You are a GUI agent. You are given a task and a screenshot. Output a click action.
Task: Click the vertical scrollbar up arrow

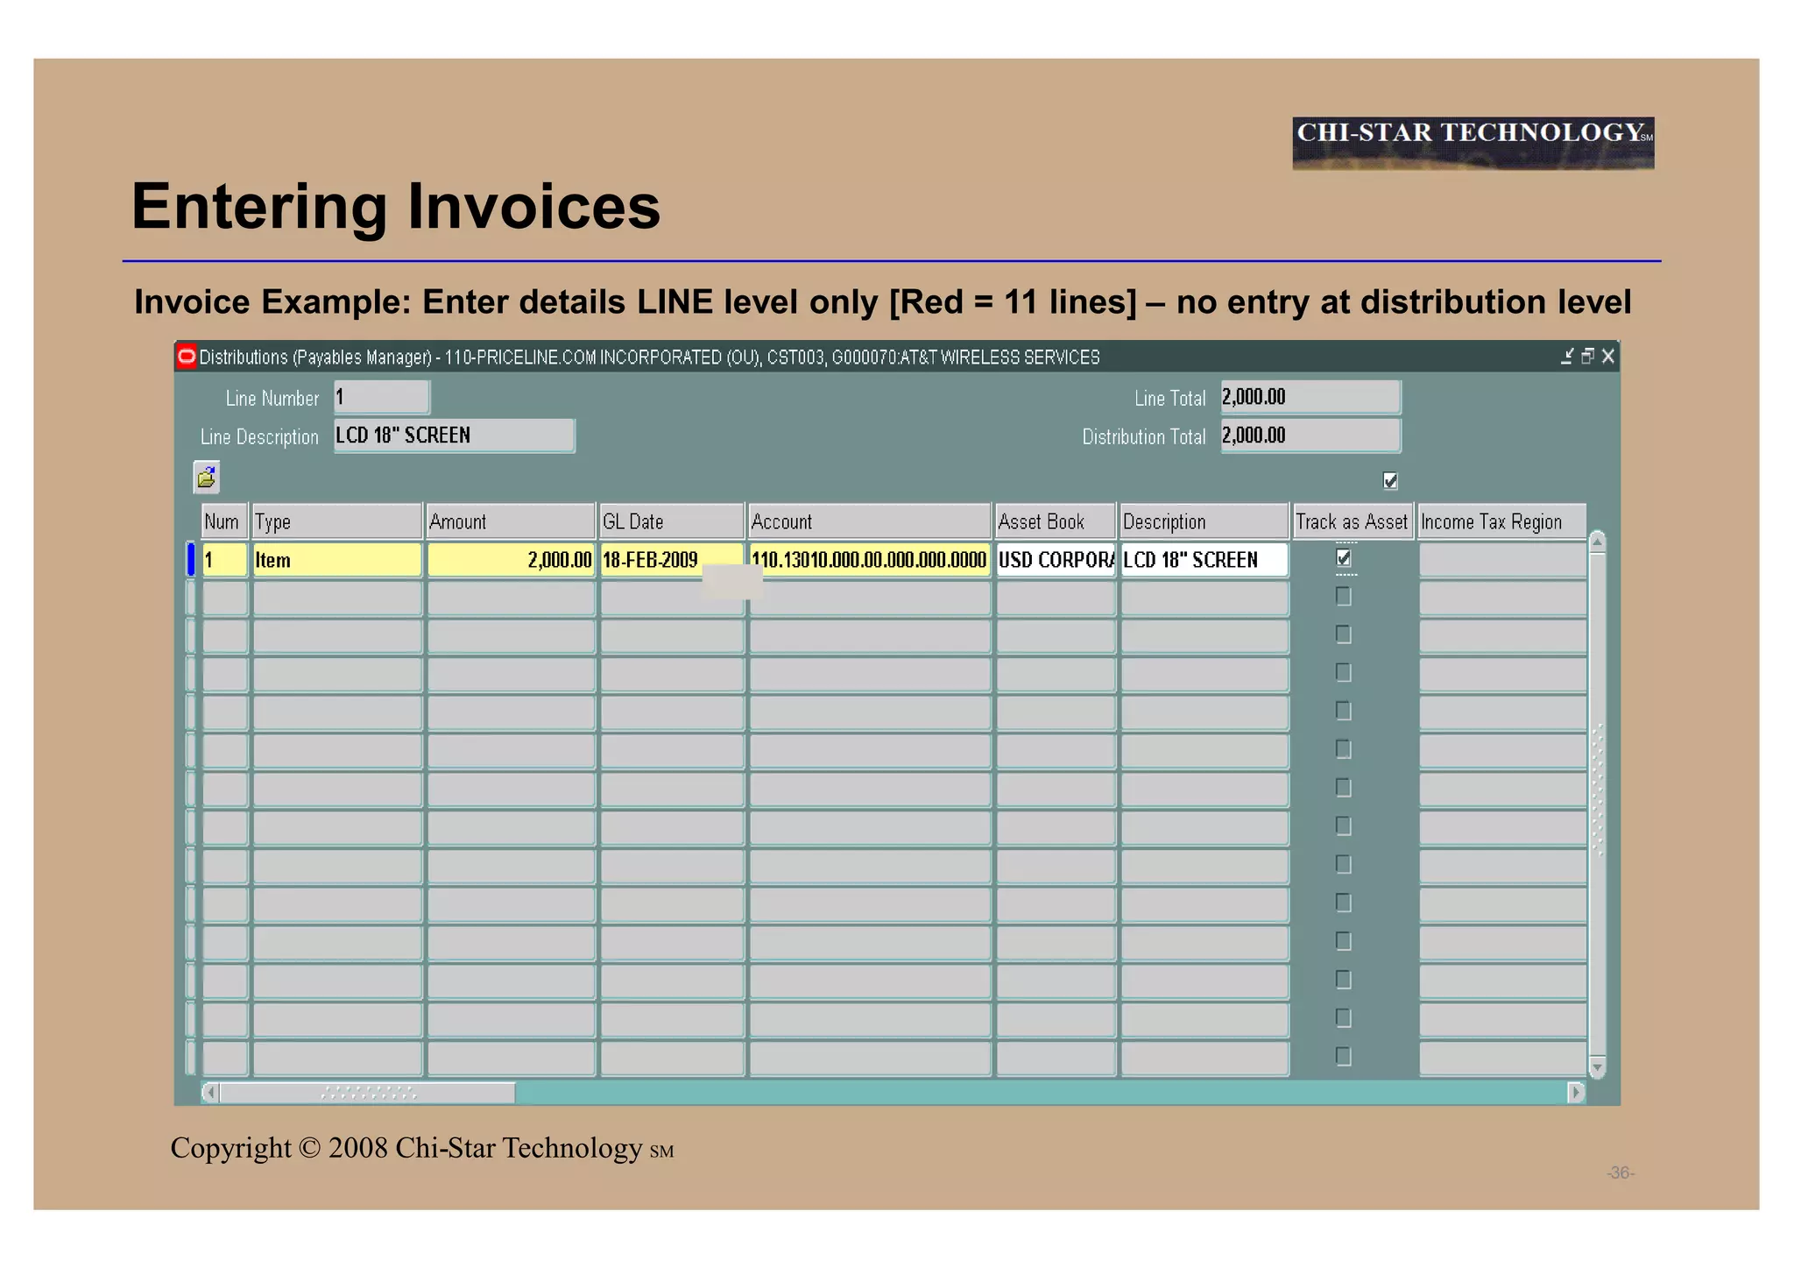pyautogui.click(x=1598, y=542)
